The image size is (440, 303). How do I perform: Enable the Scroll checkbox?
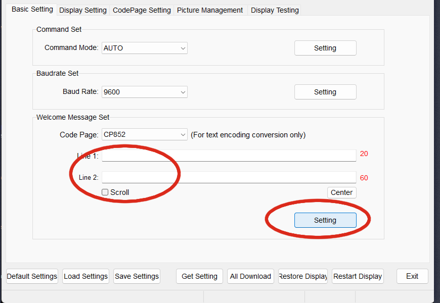[105, 192]
